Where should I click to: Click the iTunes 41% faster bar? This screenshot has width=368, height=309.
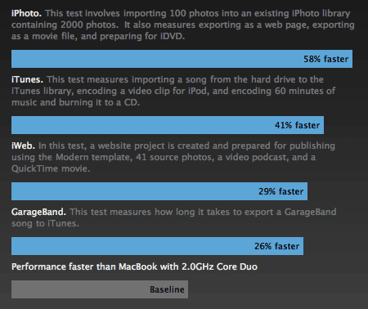pos(168,125)
